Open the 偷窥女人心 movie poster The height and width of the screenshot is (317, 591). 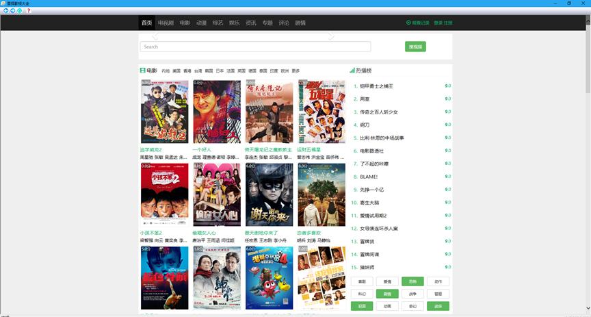coord(217,194)
